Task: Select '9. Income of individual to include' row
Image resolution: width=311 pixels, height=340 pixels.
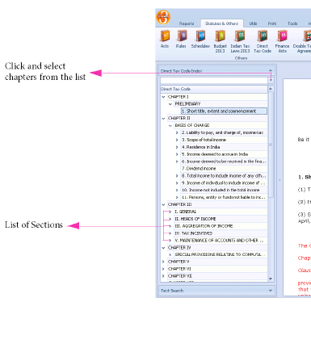Action: (x=224, y=183)
